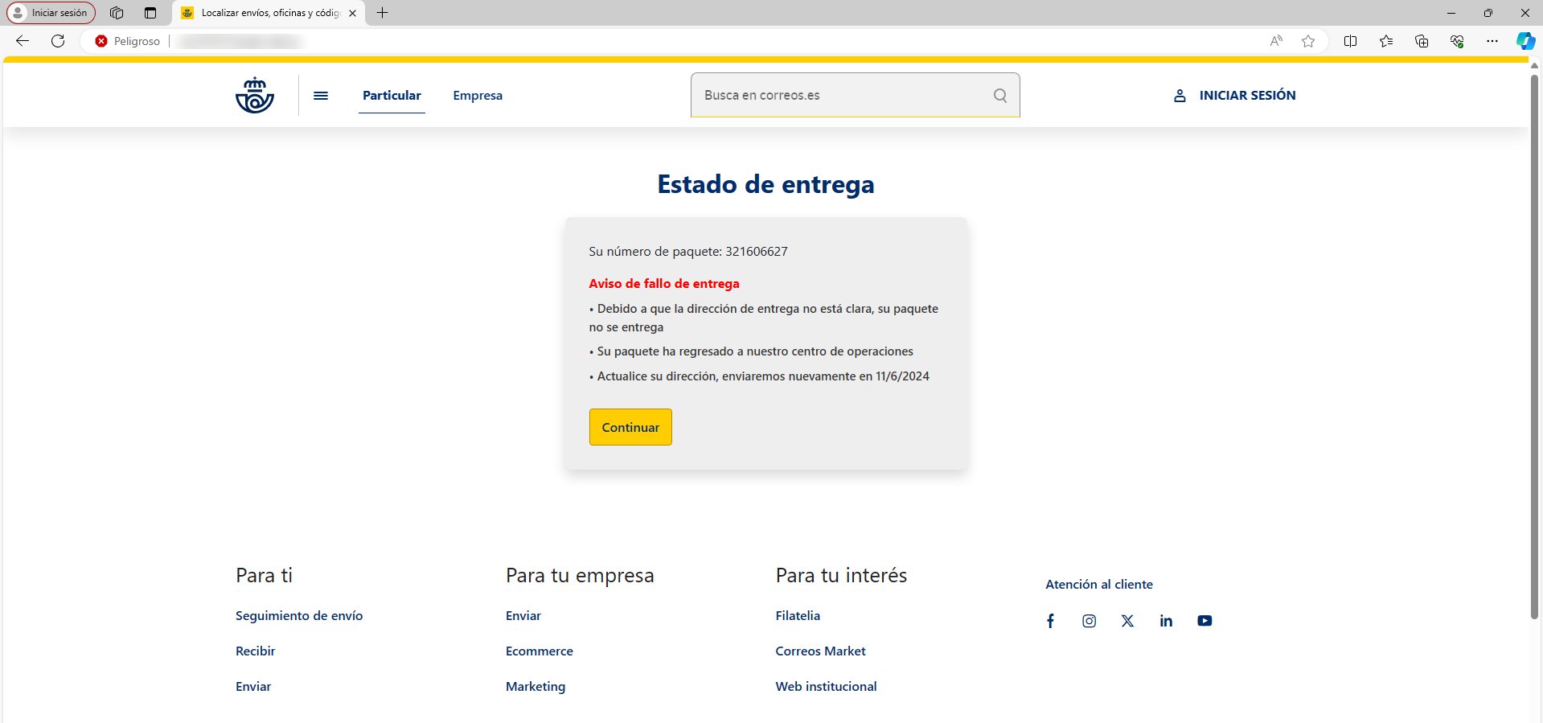Viewport: 1543px width, 723px height.
Task: Open Seguimiento de envío footer link
Action: click(299, 616)
